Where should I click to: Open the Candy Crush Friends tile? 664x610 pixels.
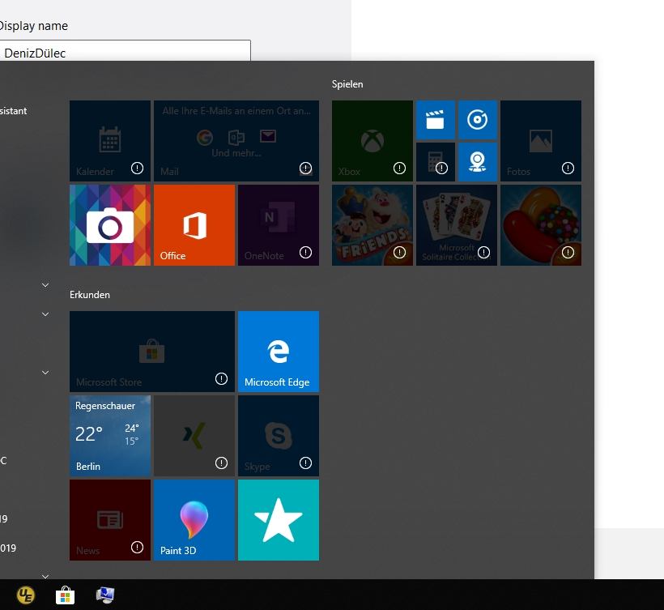coord(372,225)
